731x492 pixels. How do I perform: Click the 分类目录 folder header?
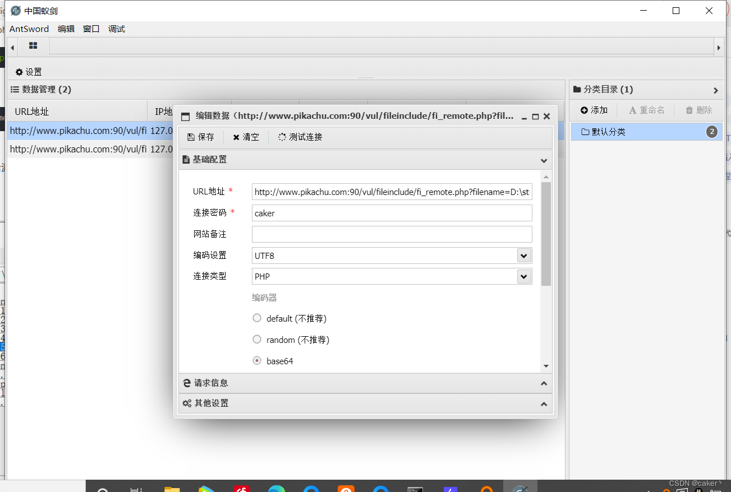coord(603,89)
